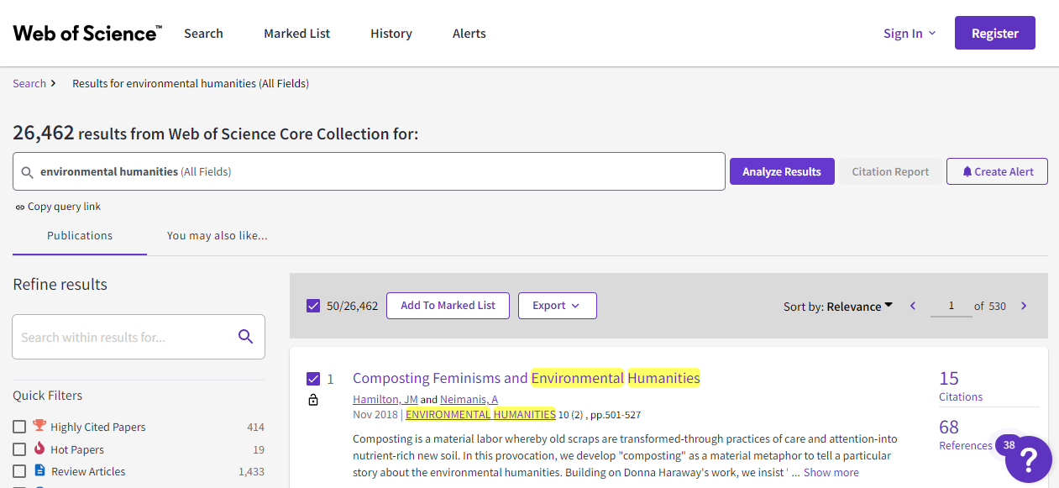Open the Sign In dropdown

coord(910,34)
